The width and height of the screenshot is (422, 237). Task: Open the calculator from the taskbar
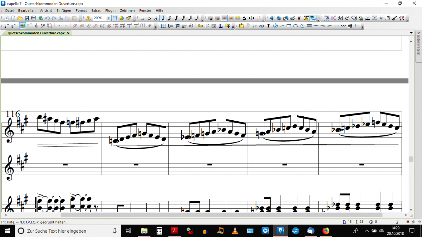[159, 231]
